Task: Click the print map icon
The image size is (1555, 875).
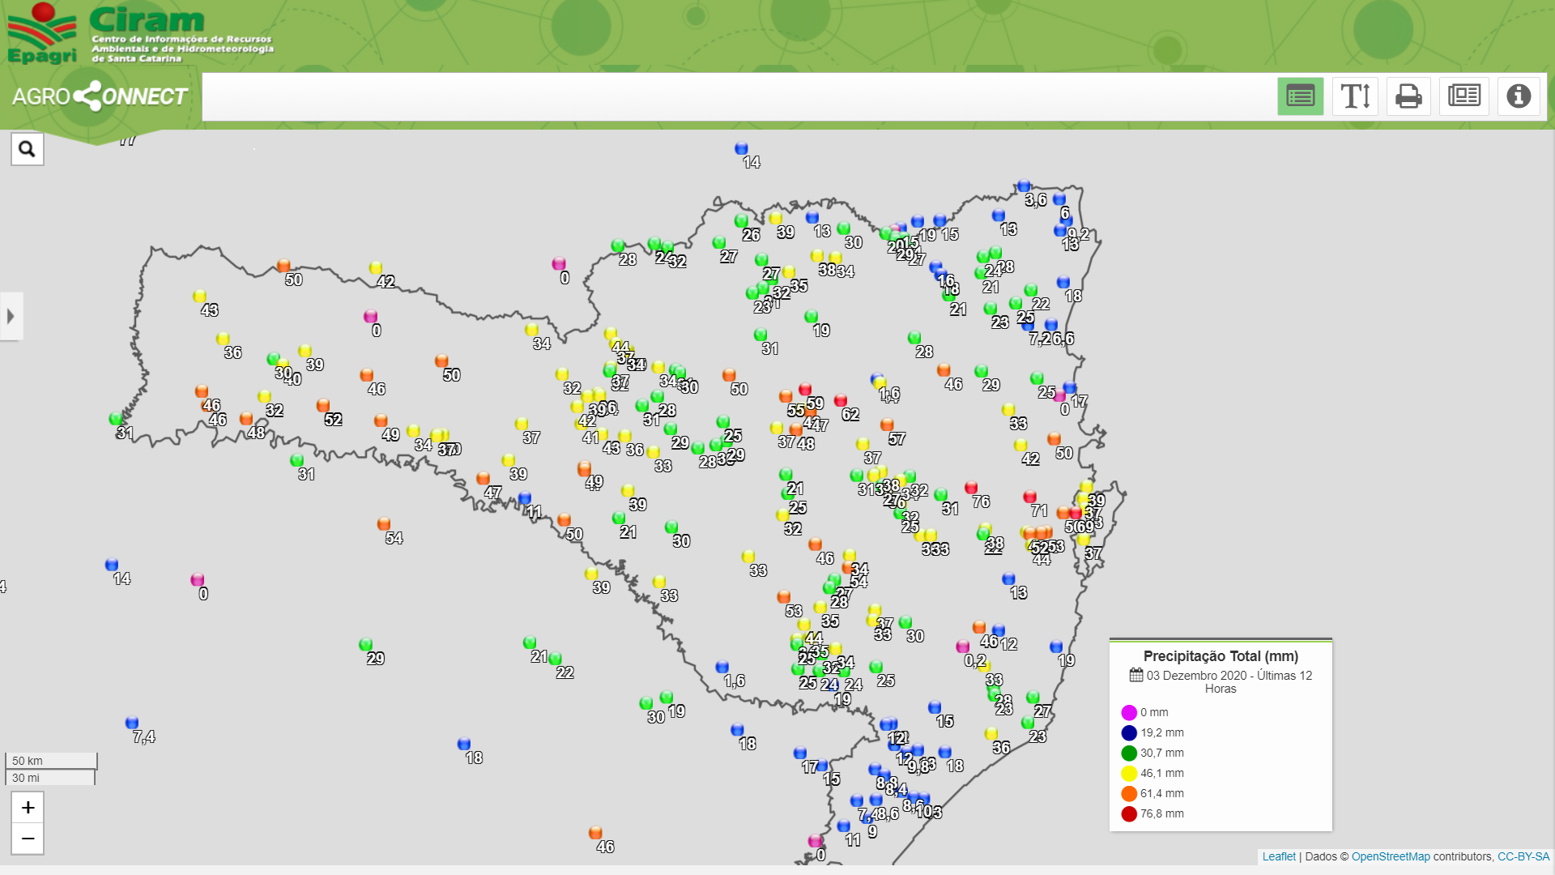Action: tap(1408, 96)
